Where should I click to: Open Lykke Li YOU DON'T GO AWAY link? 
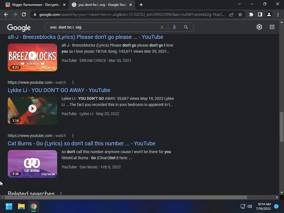[59, 90]
